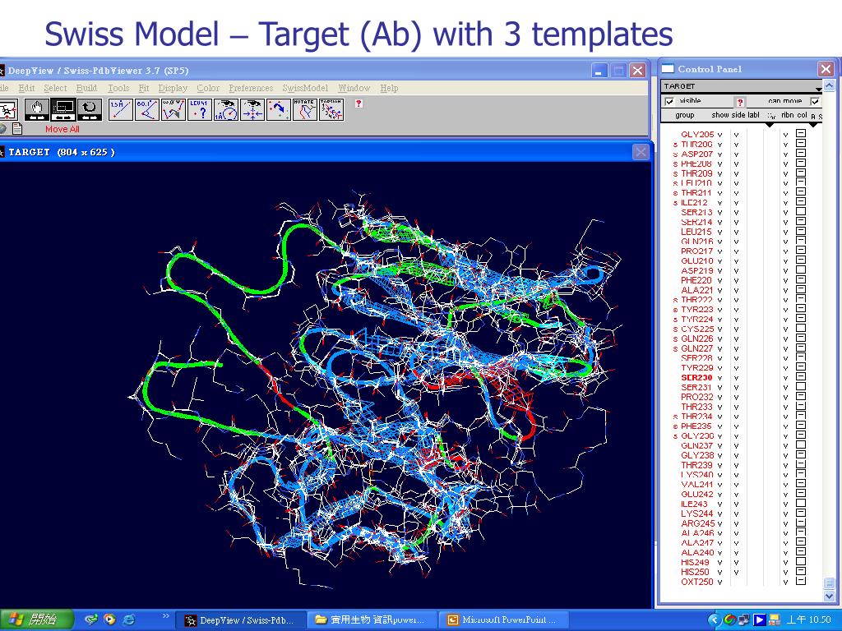Launch Internet Explorer from quick launch
The height and width of the screenshot is (631, 842).
point(129,619)
